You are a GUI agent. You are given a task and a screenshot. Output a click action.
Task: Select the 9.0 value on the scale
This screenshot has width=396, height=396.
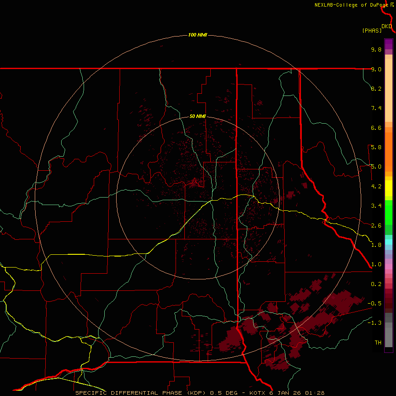coord(376,69)
